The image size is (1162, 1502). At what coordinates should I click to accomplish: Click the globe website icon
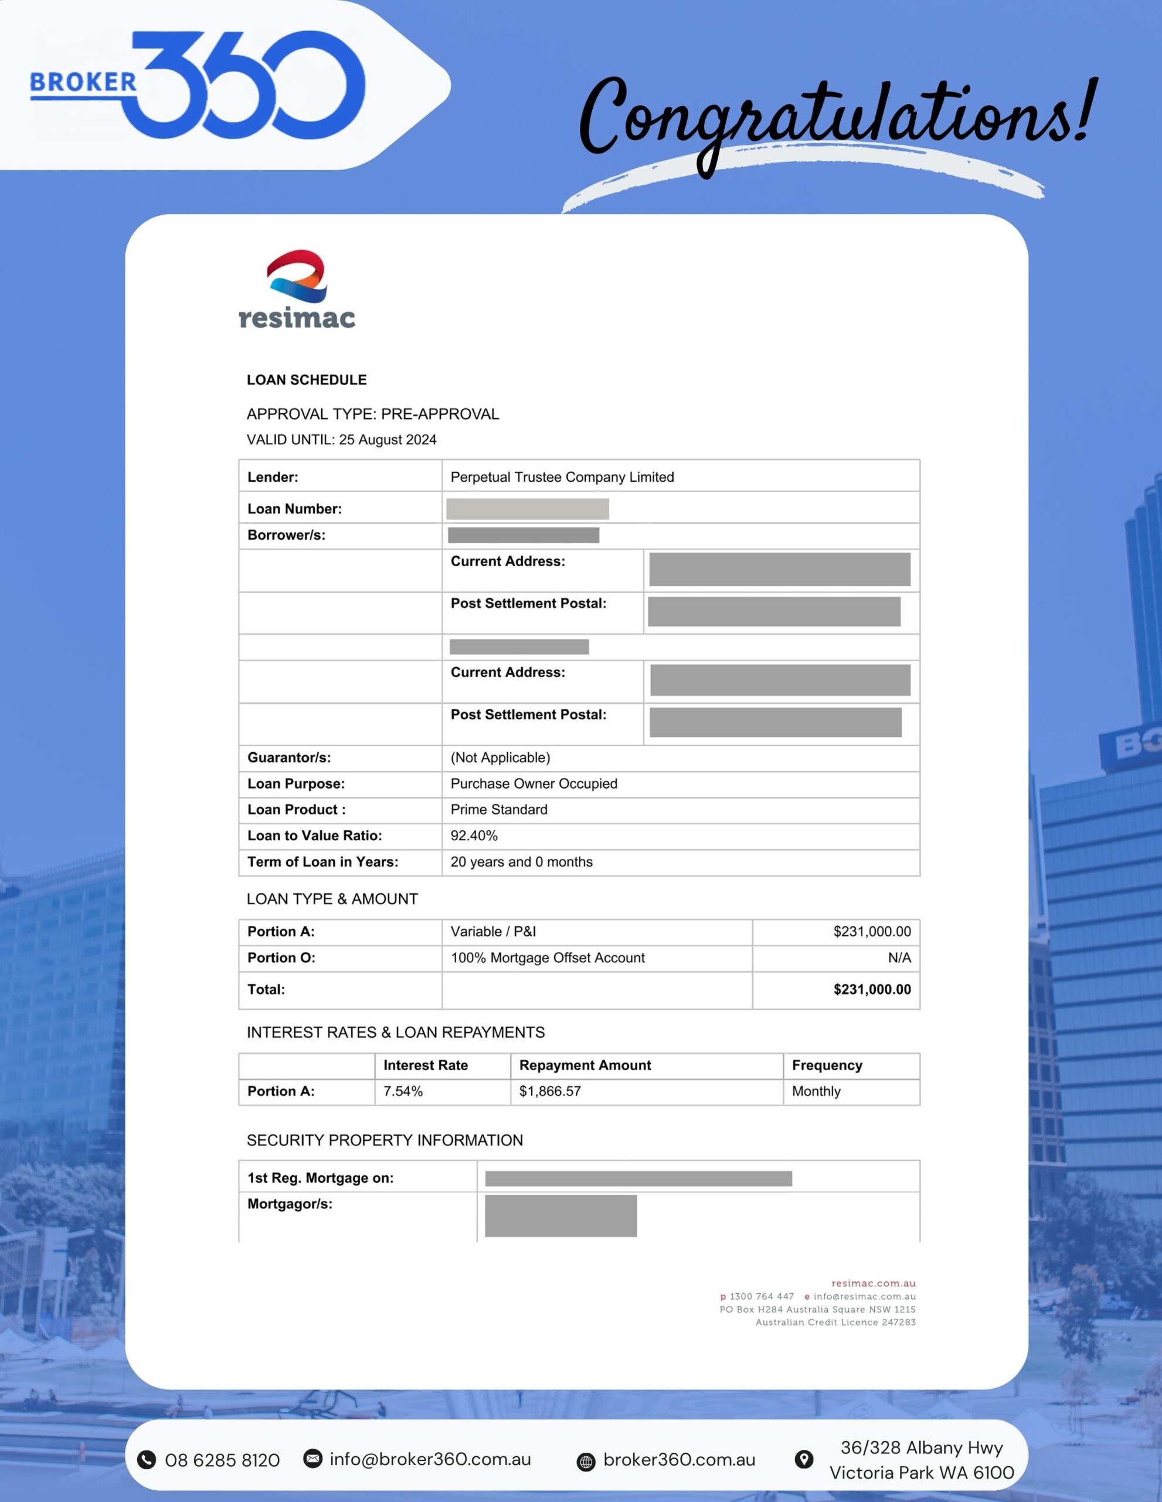(586, 1462)
